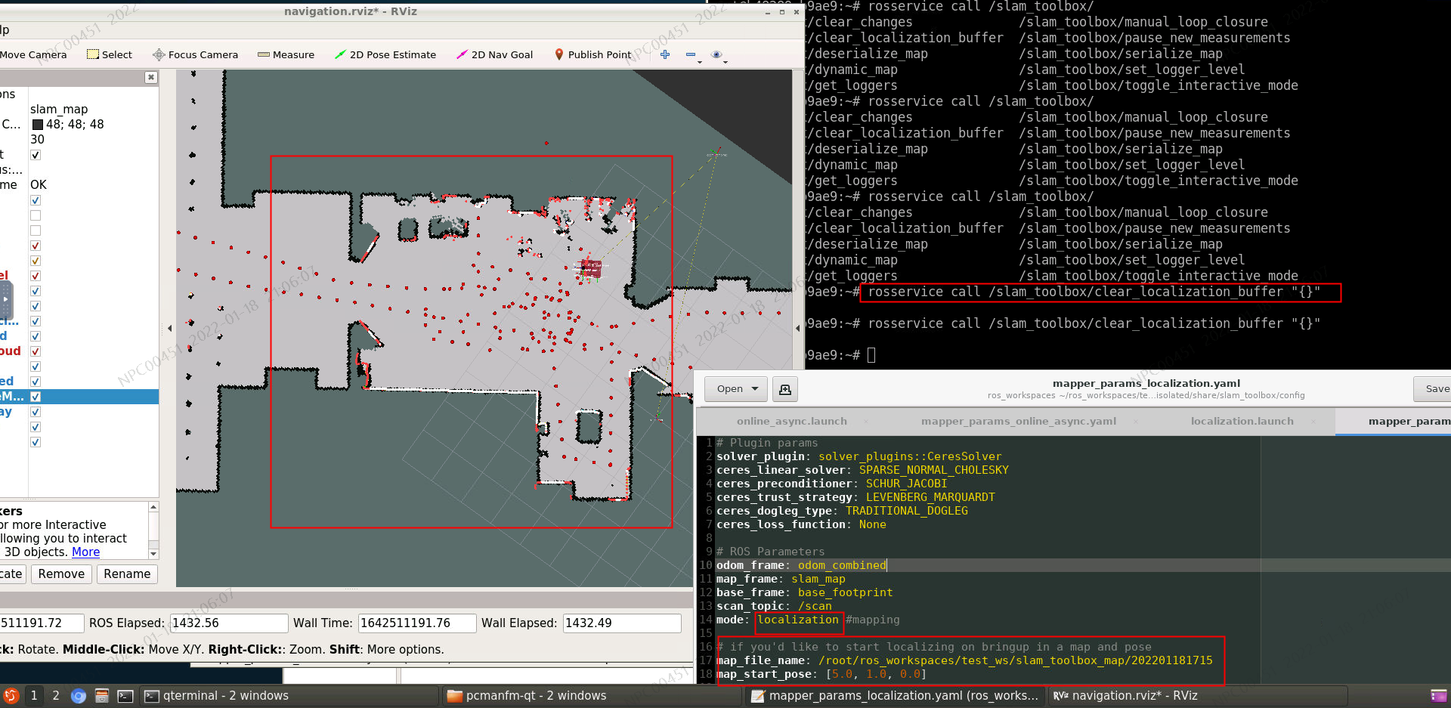Click the Save button in text editor
The height and width of the screenshot is (708, 1451).
1436,389
